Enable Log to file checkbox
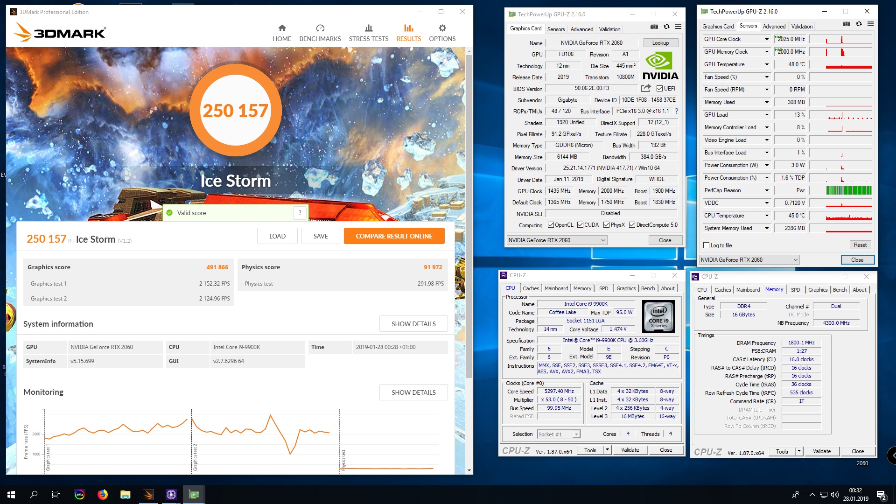The width and height of the screenshot is (896, 504). pyautogui.click(x=706, y=245)
